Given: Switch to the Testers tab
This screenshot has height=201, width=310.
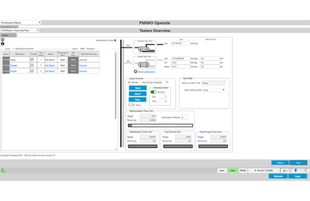Looking at the screenshot, I should tap(9, 35).
